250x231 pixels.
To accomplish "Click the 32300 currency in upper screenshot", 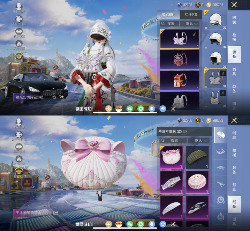I will click(x=185, y=5).
